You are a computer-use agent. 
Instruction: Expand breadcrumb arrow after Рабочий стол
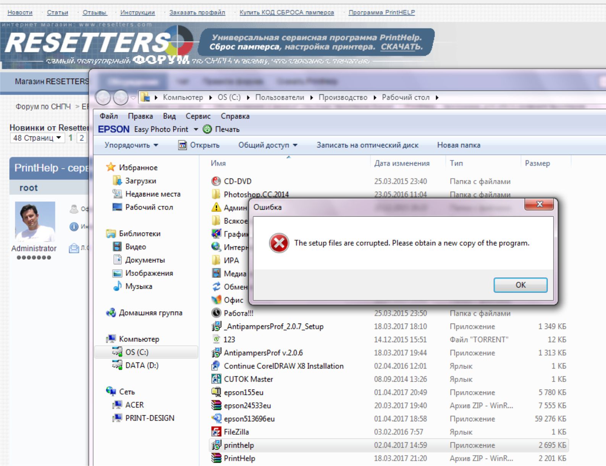[437, 98]
